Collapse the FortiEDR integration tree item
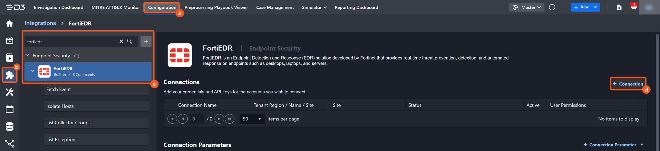 point(33,71)
